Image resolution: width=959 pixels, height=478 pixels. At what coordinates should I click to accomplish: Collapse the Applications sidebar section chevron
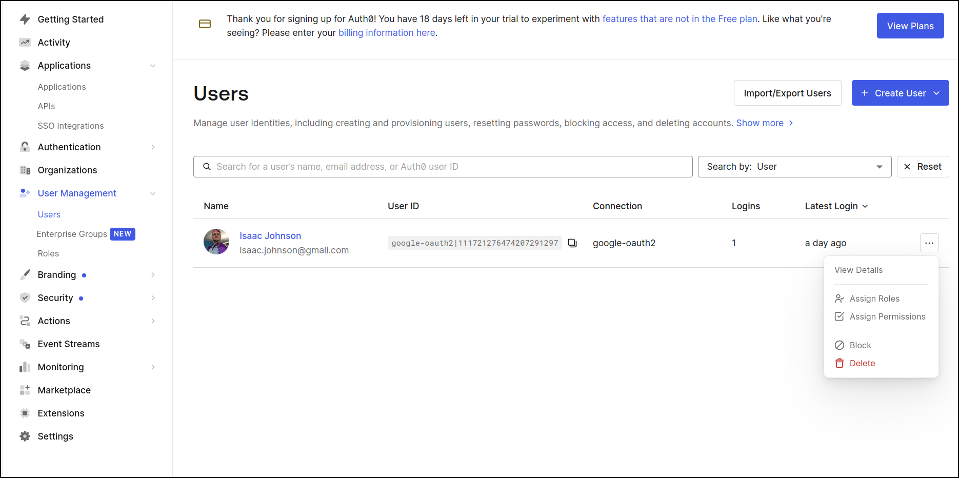tap(153, 66)
